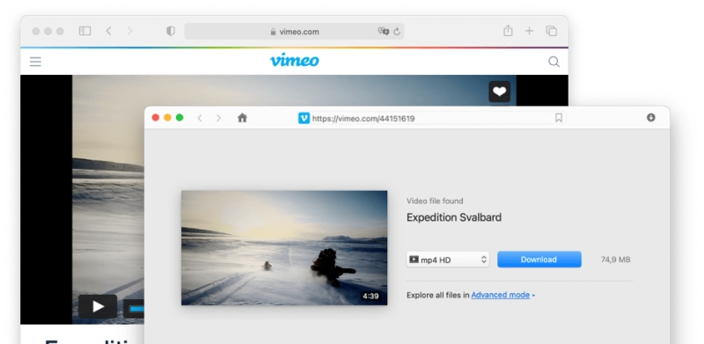
Task: Go back in the Safari toolbar
Action: [x=108, y=31]
